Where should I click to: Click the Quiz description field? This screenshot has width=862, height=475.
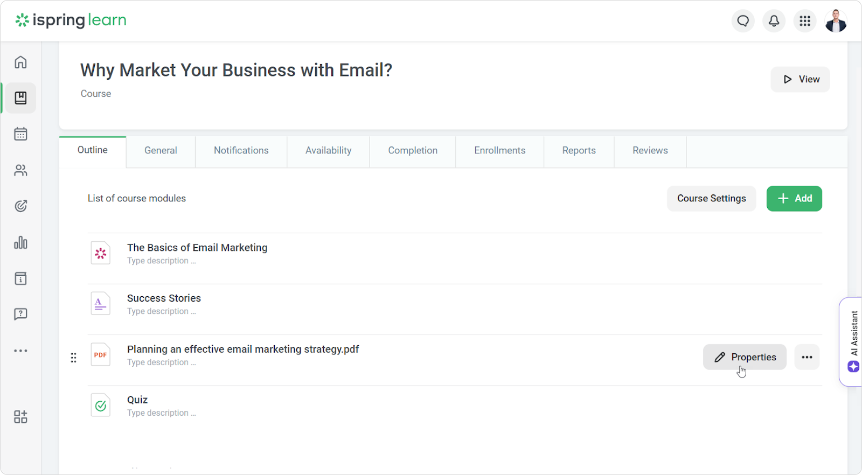pyautogui.click(x=161, y=413)
